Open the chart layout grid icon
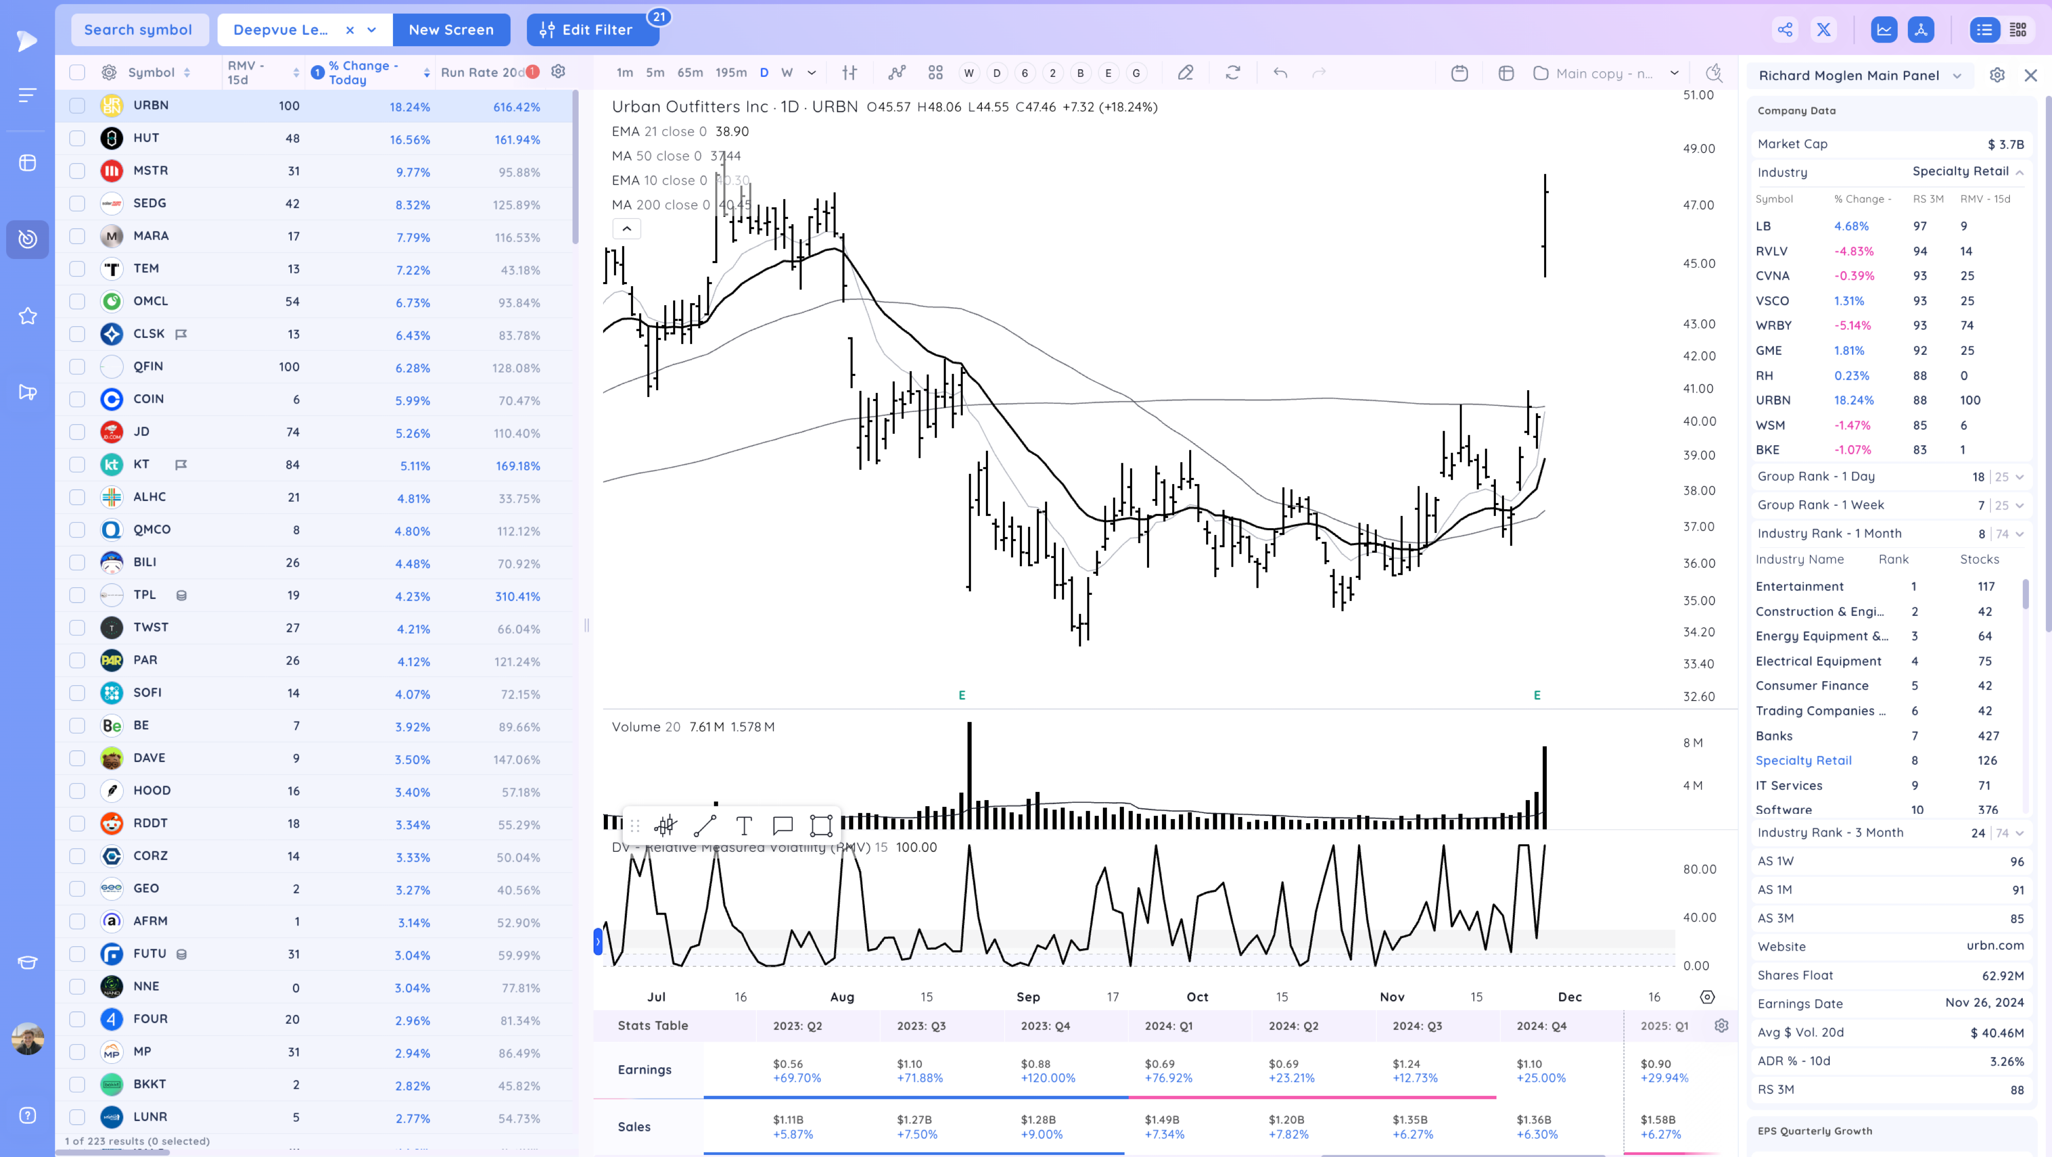 [936, 72]
